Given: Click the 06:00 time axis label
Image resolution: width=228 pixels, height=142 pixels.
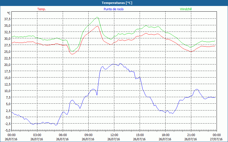Looking at the screenshot, I should tap(63, 135).
